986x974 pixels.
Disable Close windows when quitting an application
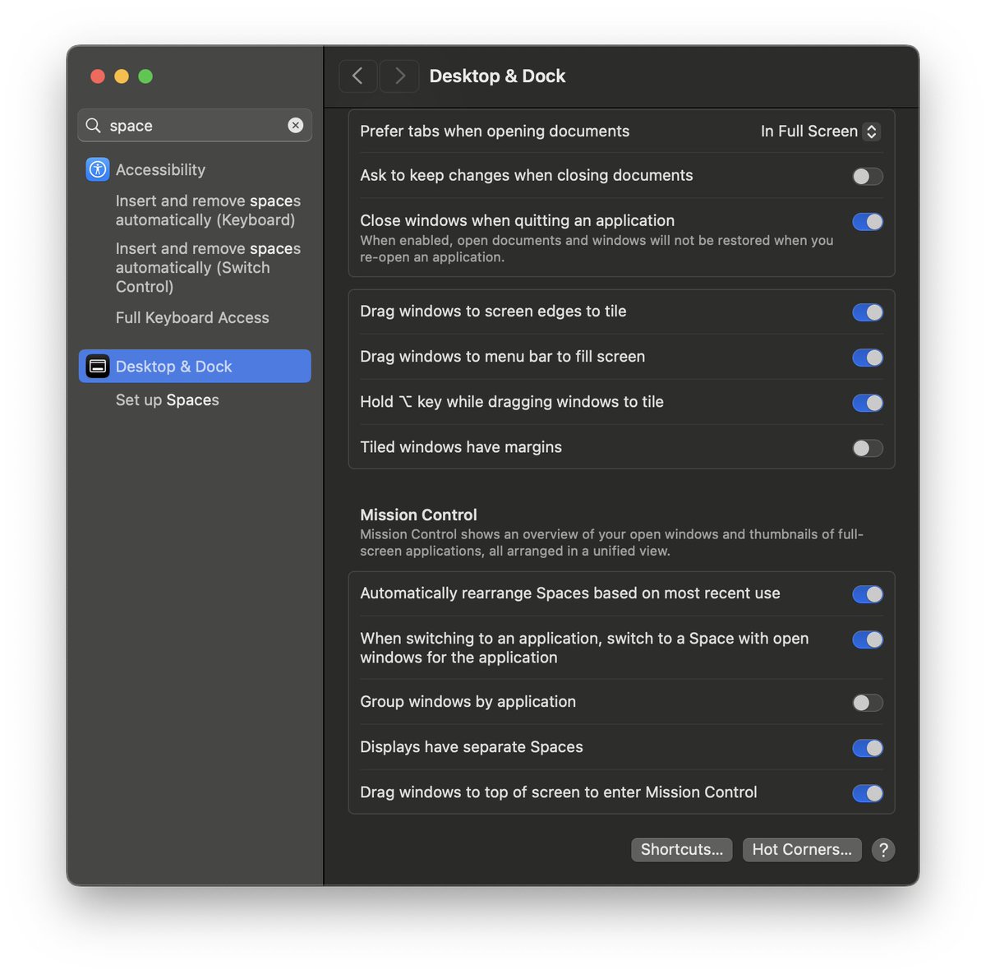tap(868, 221)
